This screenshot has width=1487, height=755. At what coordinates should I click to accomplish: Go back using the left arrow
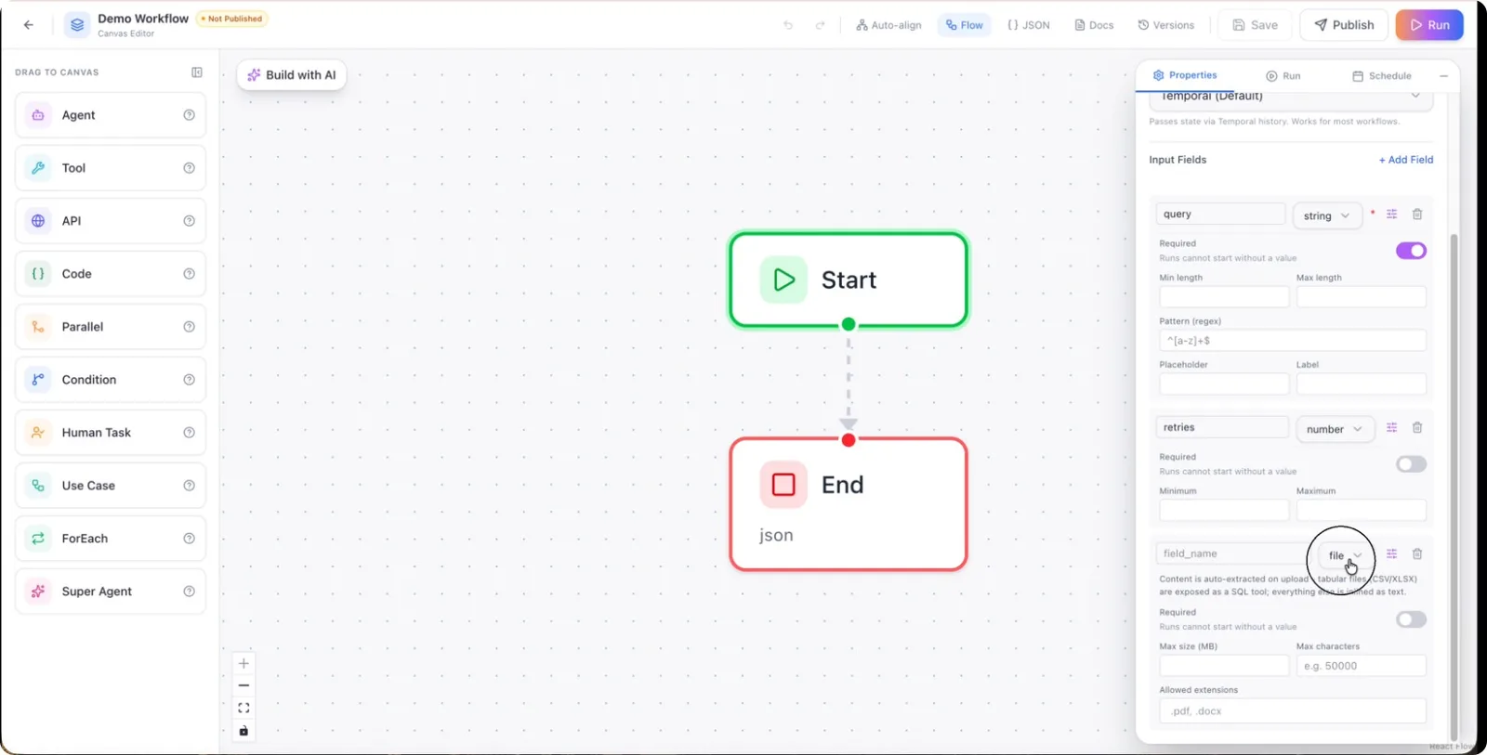(29, 25)
